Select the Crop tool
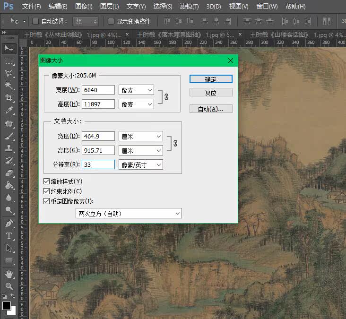This screenshot has height=319, width=346. 9,97
